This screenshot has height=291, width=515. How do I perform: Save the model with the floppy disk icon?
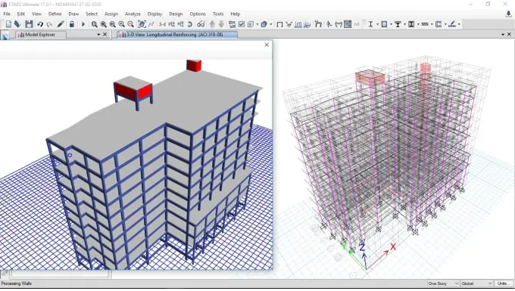coord(29,24)
